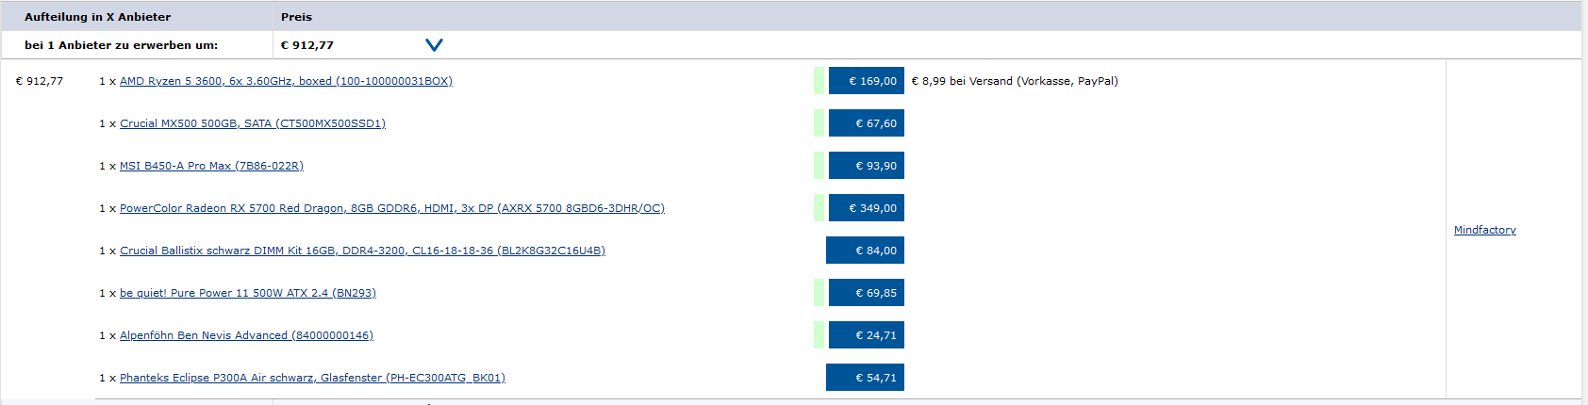Click the € 349,00 price button

point(866,208)
